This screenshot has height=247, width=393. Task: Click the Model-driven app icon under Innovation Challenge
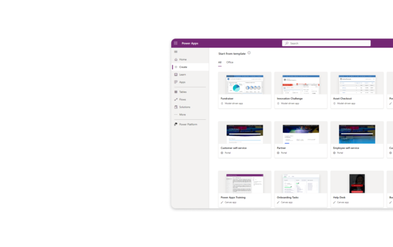(278, 104)
